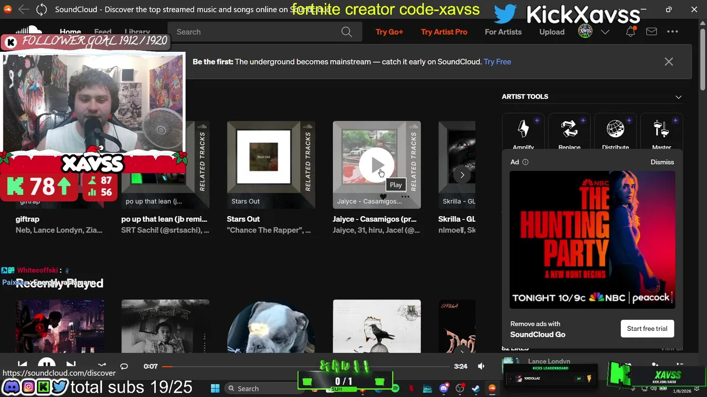Click Try Artist Pro in the header
The width and height of the screenshot is (707, 397).
444,32
